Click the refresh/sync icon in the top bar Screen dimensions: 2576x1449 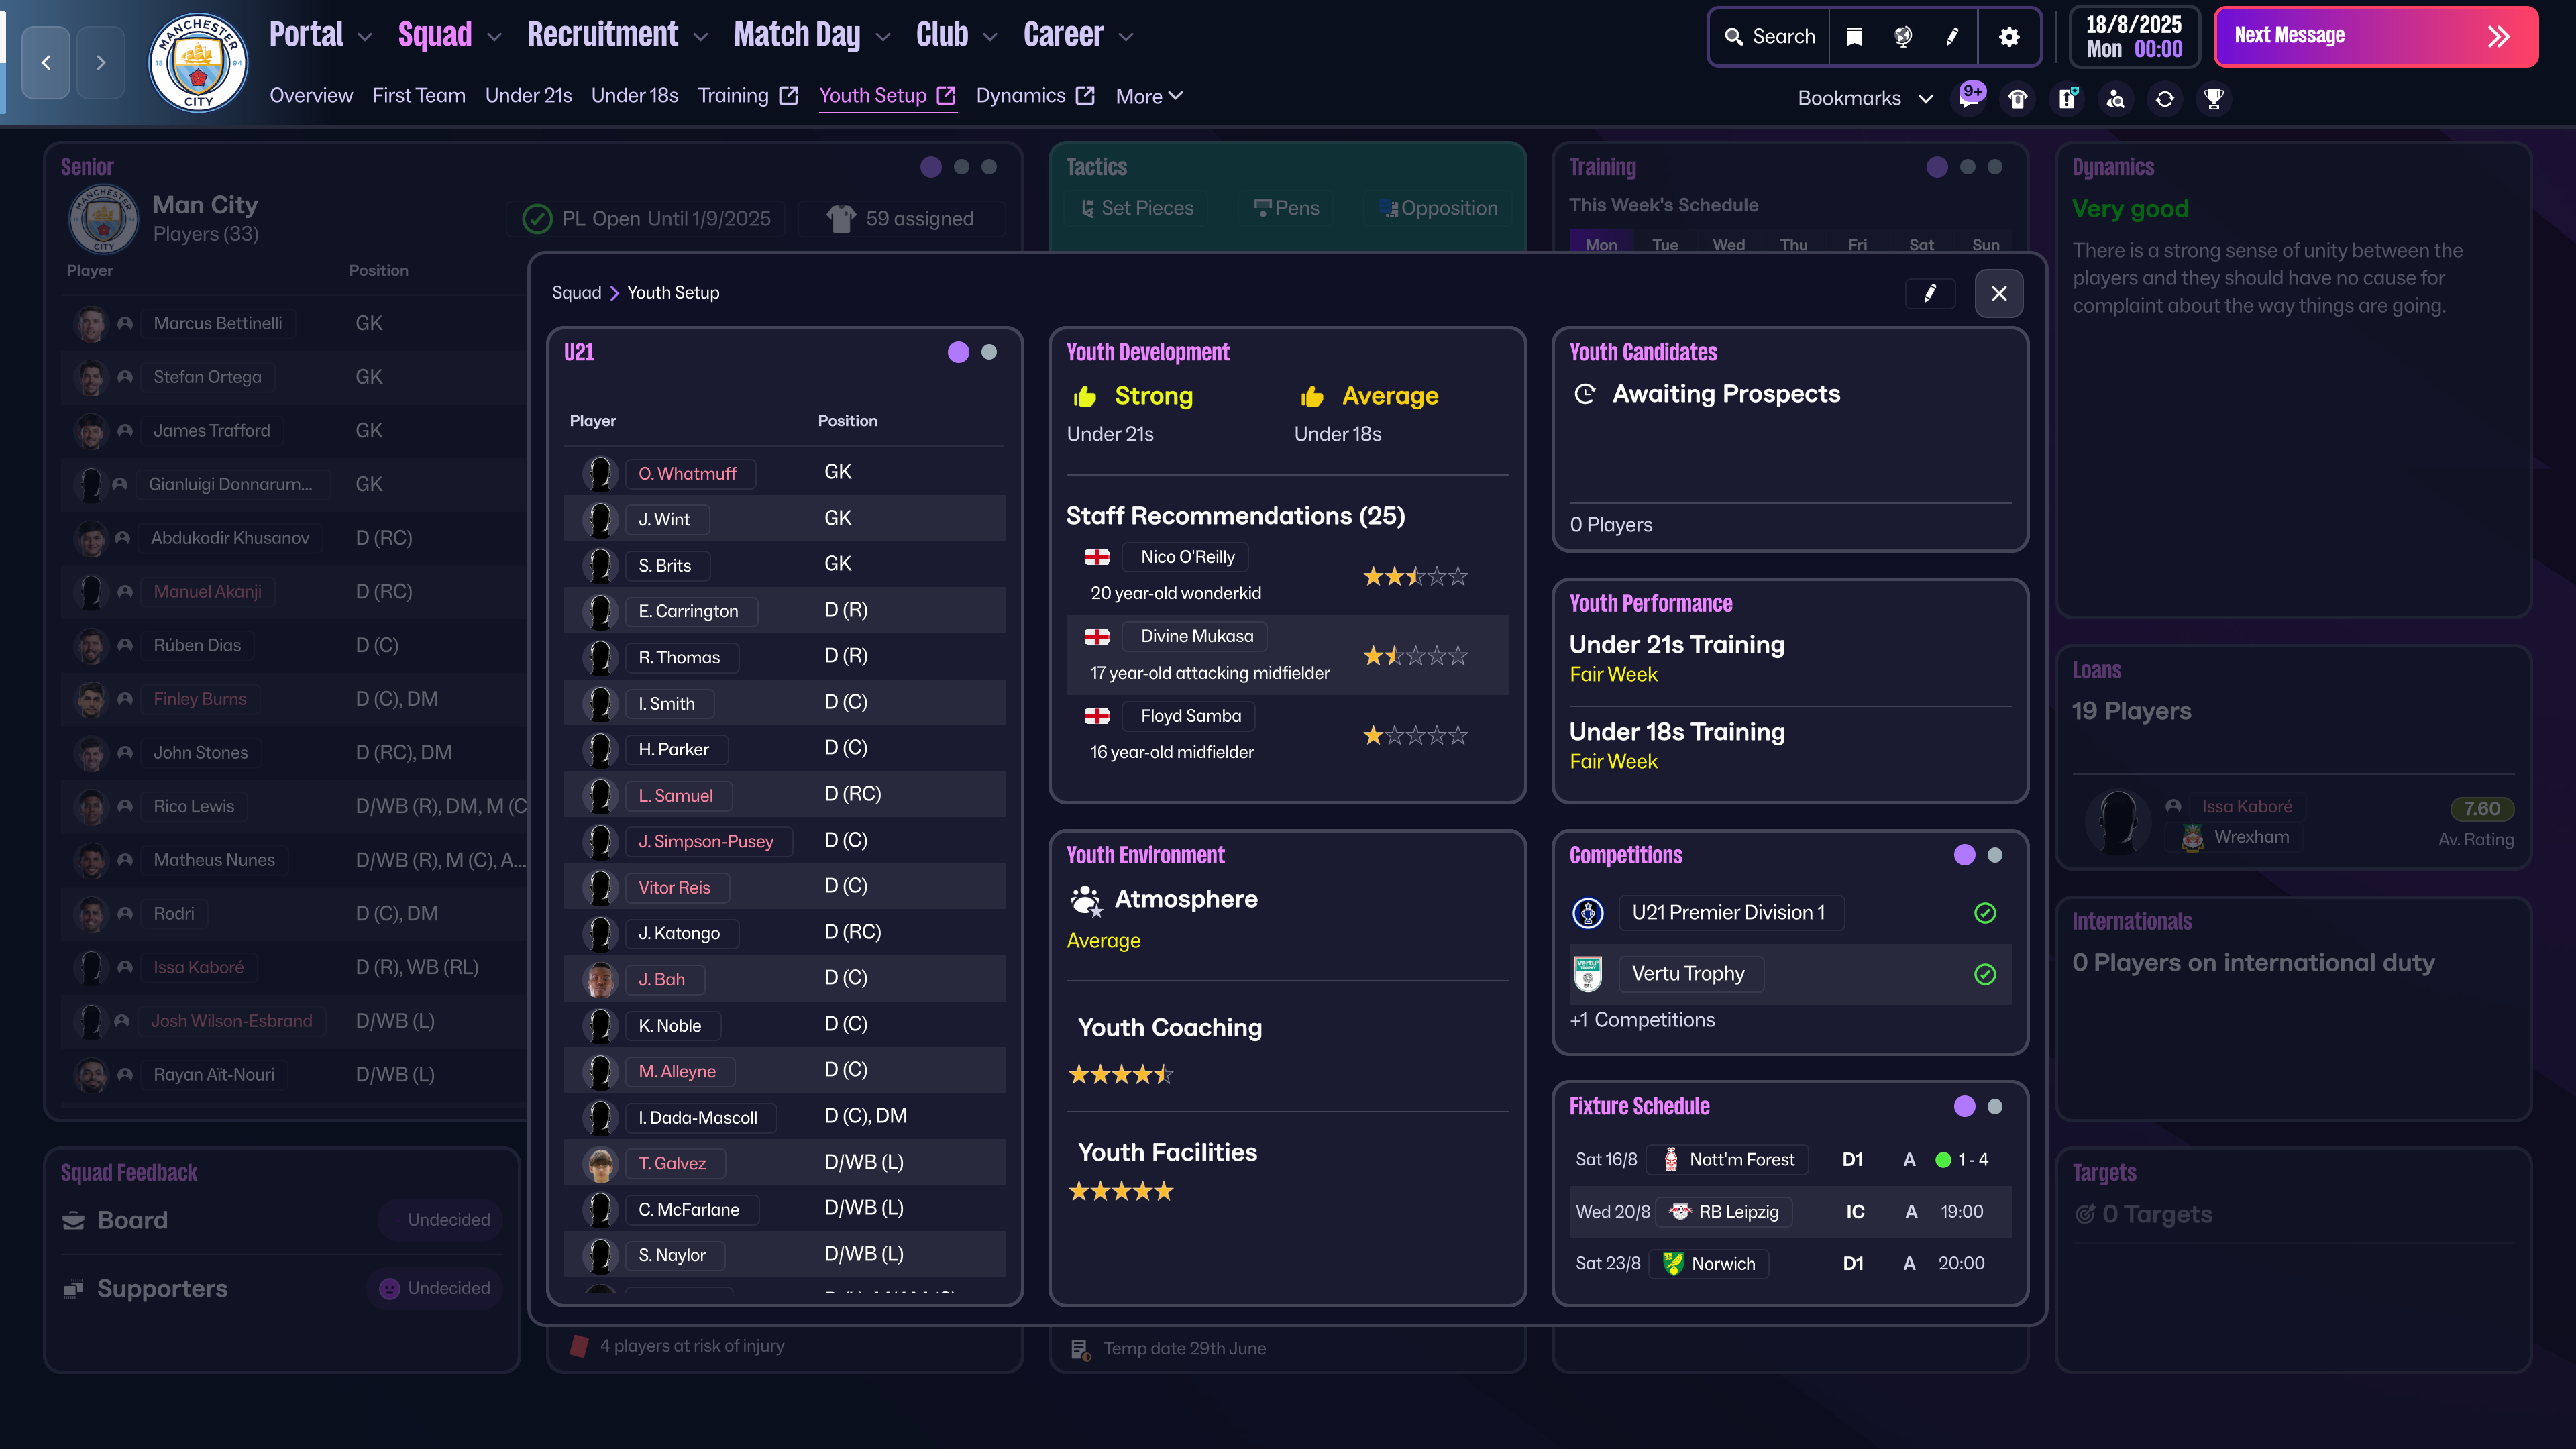tap(2164, 99)
